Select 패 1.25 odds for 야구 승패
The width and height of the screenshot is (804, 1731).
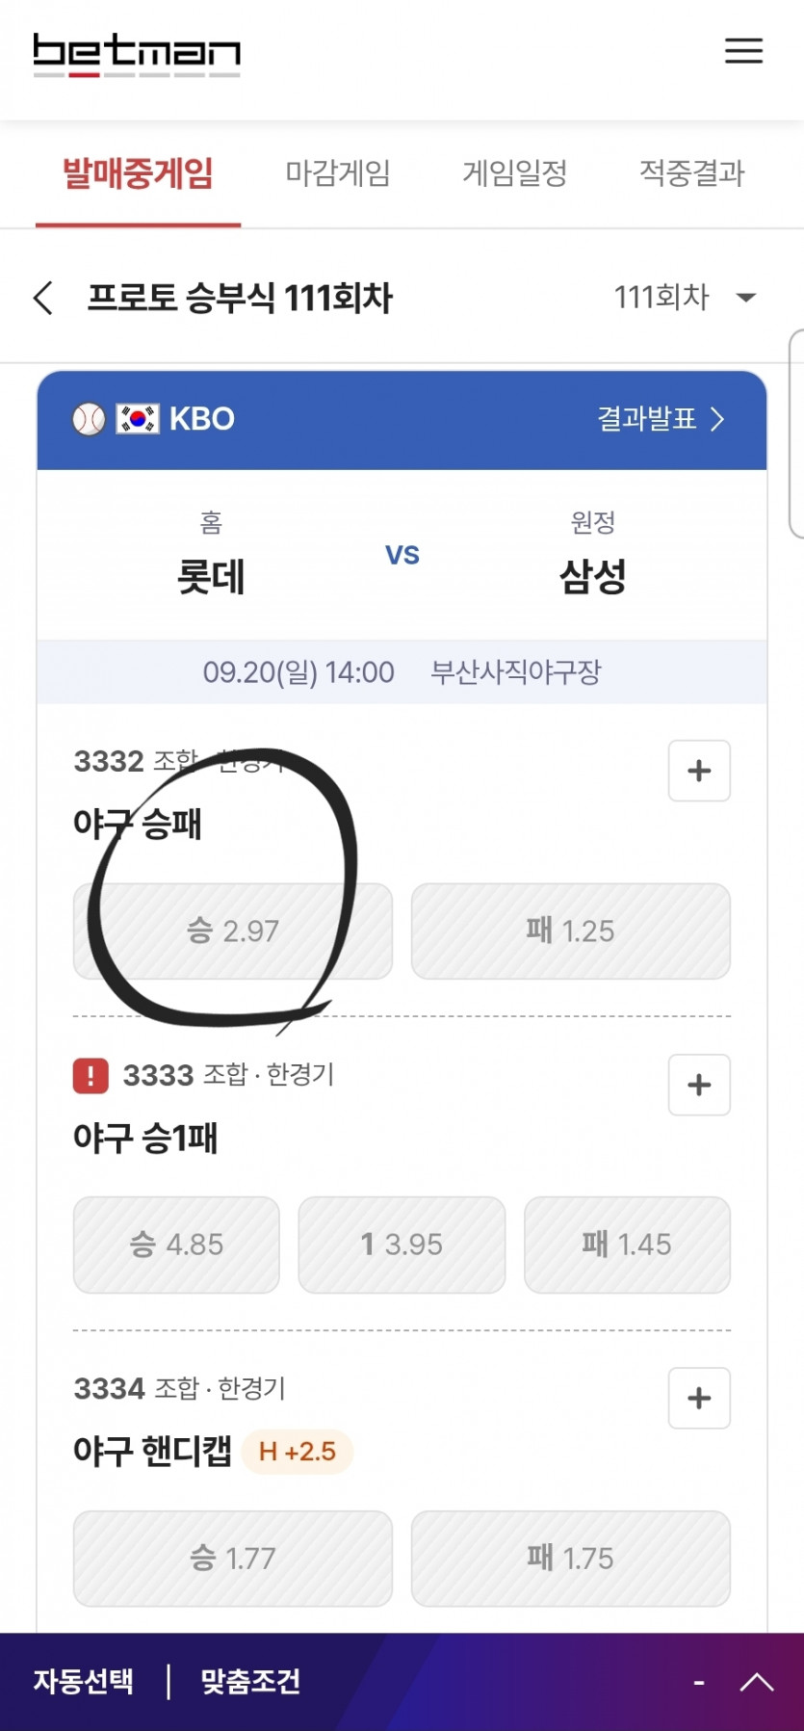coord(570,931)
